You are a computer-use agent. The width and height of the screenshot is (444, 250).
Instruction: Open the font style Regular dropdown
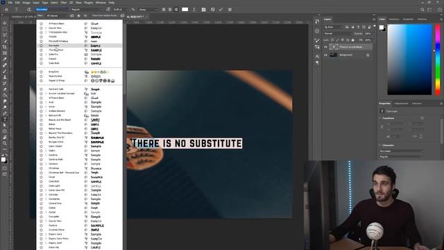(x=86, y=9)
